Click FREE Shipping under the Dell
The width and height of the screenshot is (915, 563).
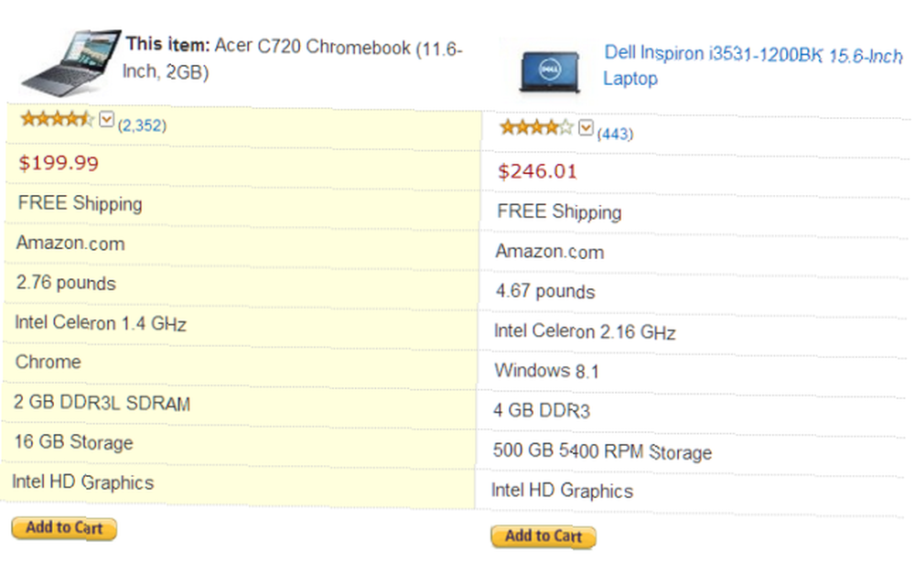click(559, 211)
